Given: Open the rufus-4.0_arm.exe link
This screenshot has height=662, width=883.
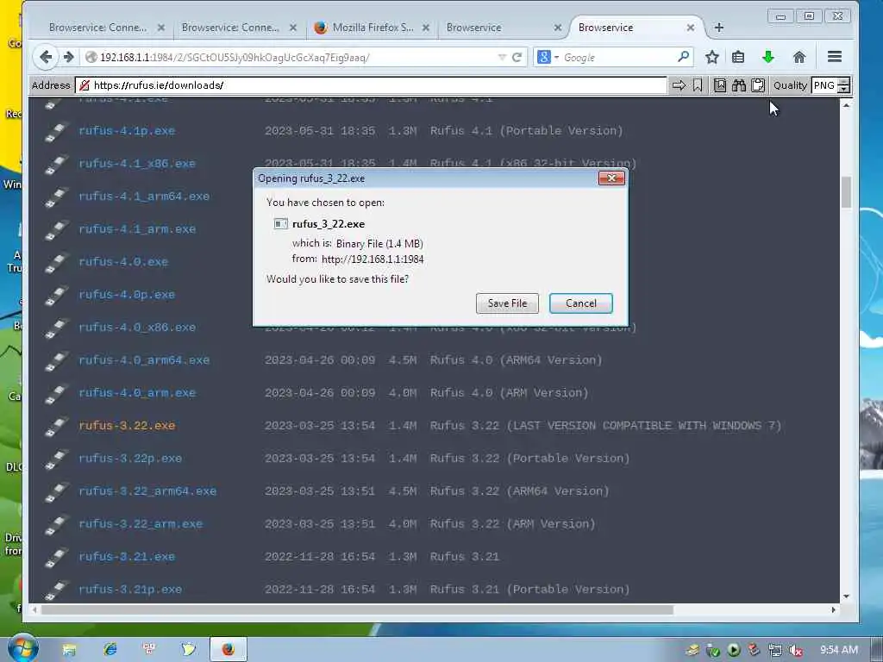Looking at the screenshot, I should (137, 392).
